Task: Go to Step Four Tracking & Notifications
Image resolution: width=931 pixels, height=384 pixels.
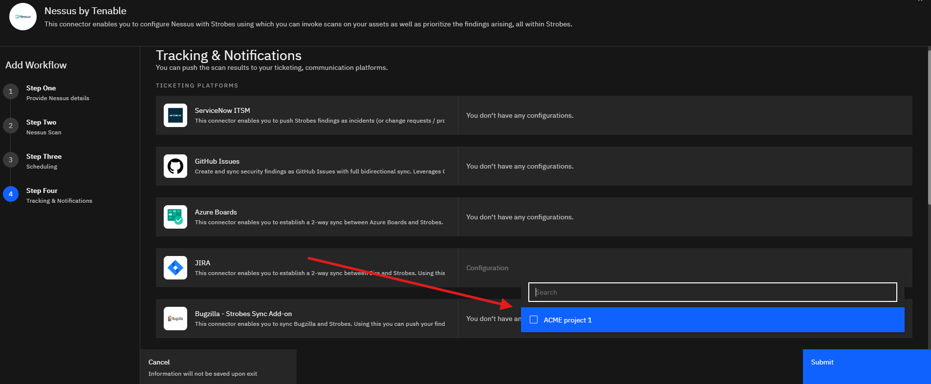Action: pos(59,195)
